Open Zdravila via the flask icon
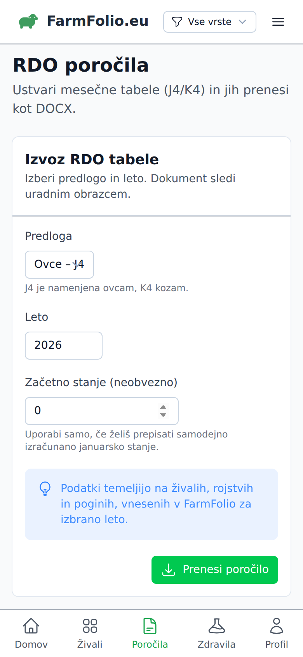This screenshot has height=657, width=303. (x=217, y=626)
